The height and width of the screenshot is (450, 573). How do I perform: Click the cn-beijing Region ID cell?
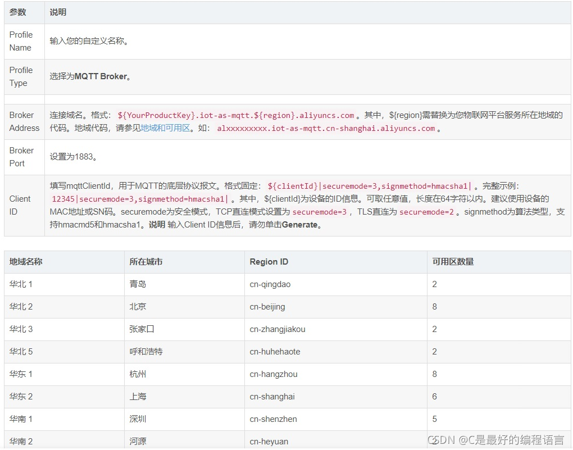point(266,307)
